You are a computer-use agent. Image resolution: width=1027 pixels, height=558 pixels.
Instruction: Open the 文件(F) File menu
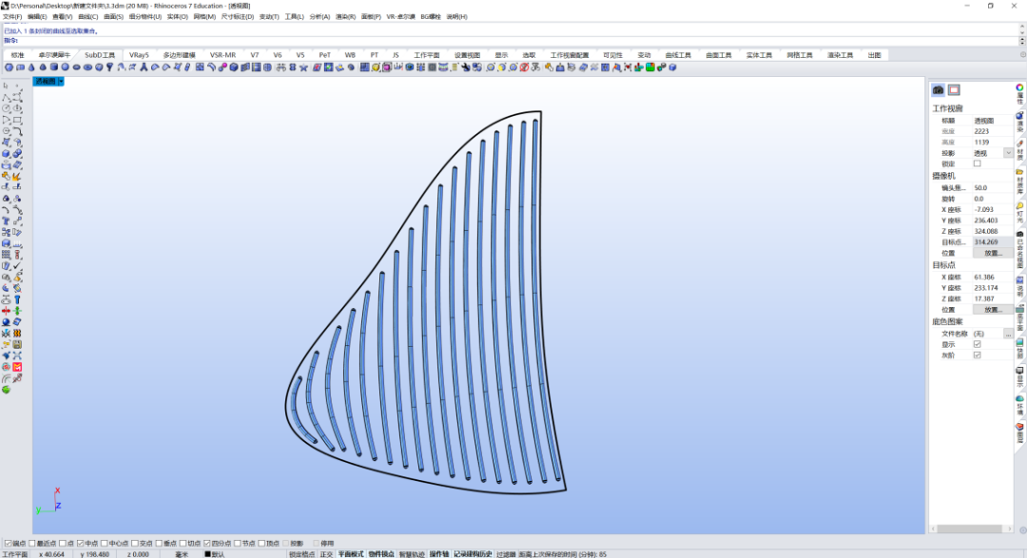pyautogui.click(x=12, y=16)
